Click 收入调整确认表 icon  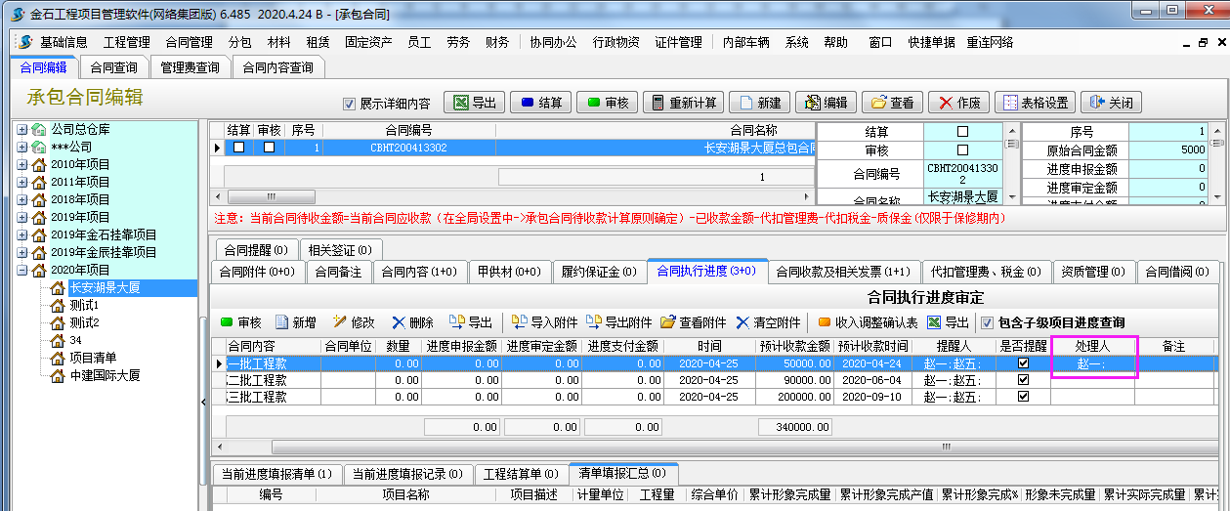tap(866, 322)
